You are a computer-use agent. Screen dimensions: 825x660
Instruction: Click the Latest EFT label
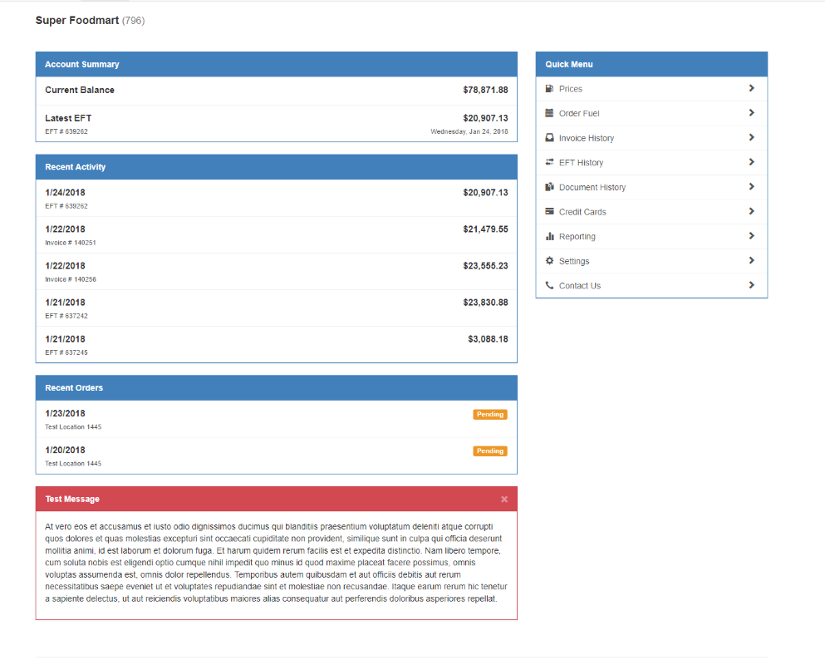pos(68,118)
